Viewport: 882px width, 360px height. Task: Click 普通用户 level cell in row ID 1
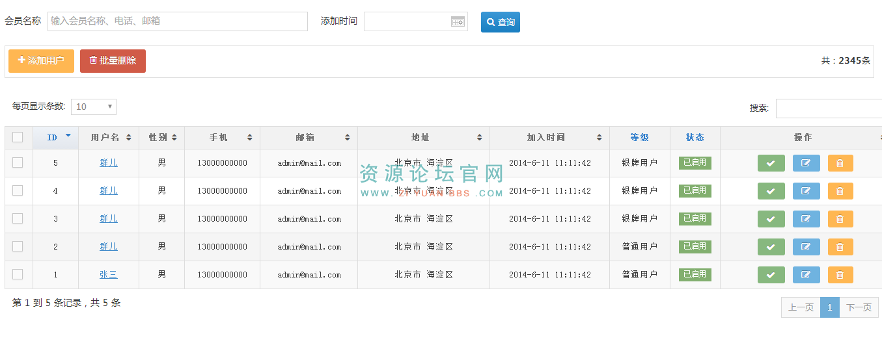(x=640, y=275)
